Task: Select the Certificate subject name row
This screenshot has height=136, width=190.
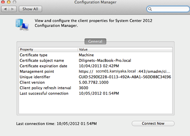Action: tap(96, 61)
